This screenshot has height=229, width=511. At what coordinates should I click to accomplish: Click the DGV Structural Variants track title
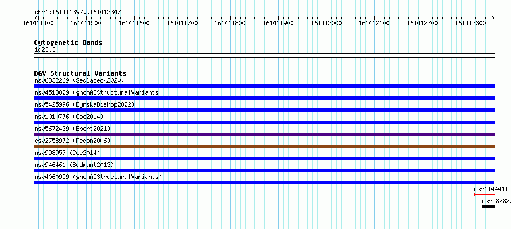(80, 73)
